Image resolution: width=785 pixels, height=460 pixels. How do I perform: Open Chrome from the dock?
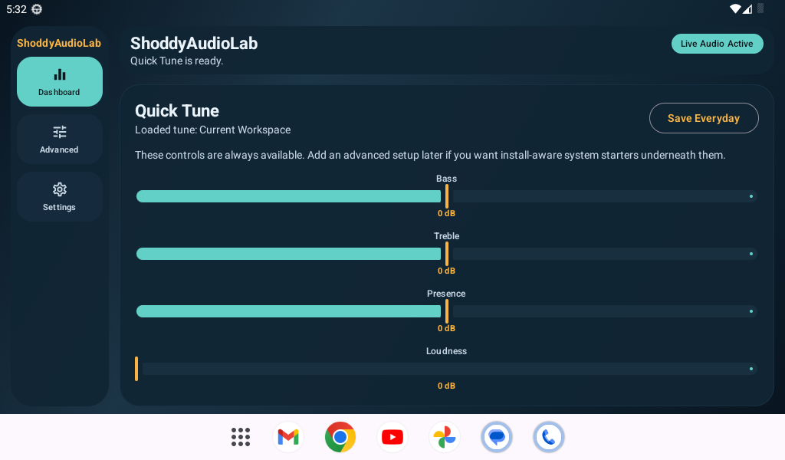tap(340, 437)
